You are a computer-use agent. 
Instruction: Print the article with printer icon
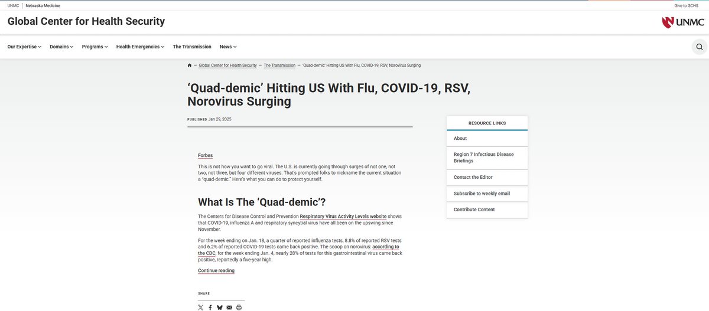[x=239, y=307]
